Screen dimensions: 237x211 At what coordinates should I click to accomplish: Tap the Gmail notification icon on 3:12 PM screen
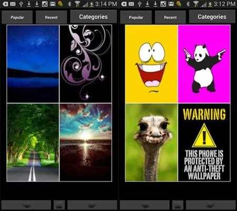(171, 4)
